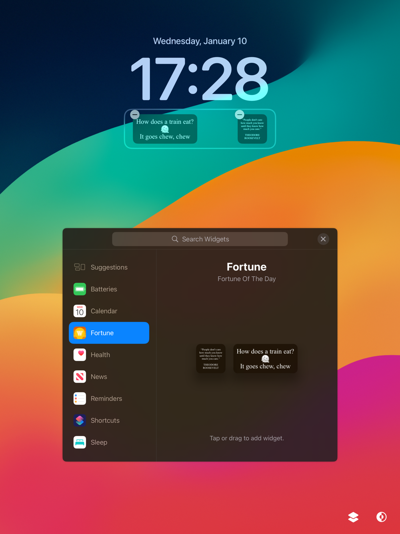The height and width of the screenshot is (534, 400).
Task: Click the News app icon
Action: [80, 377]
